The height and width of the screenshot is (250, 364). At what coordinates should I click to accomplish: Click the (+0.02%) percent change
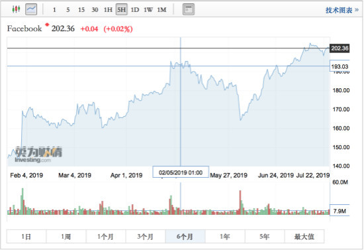pos(118,29)
